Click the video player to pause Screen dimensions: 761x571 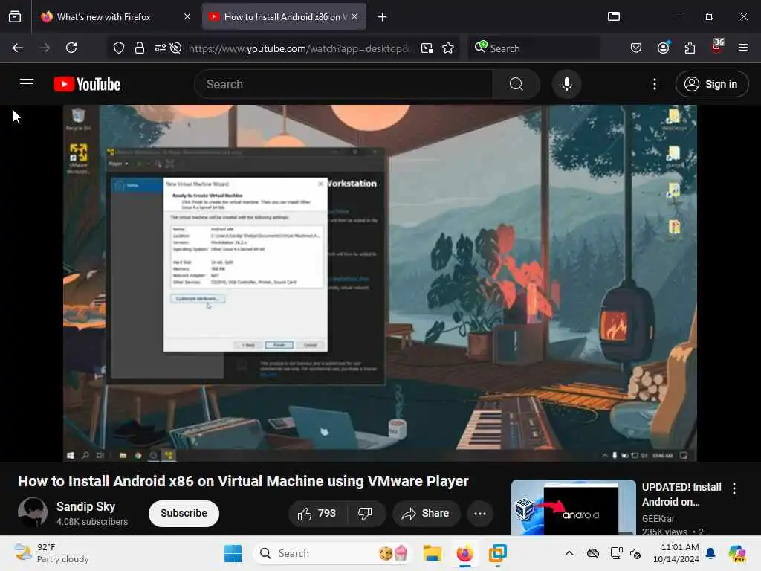coord(380,283)
